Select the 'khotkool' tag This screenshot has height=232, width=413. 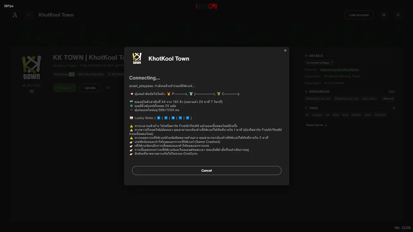tap(380, 115)
